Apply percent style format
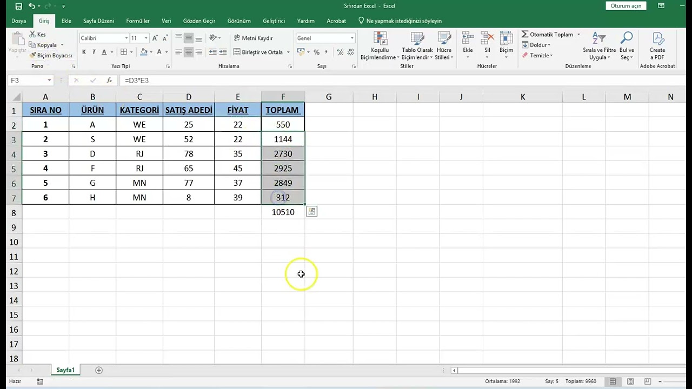The image size is (692, 389). 316,52
